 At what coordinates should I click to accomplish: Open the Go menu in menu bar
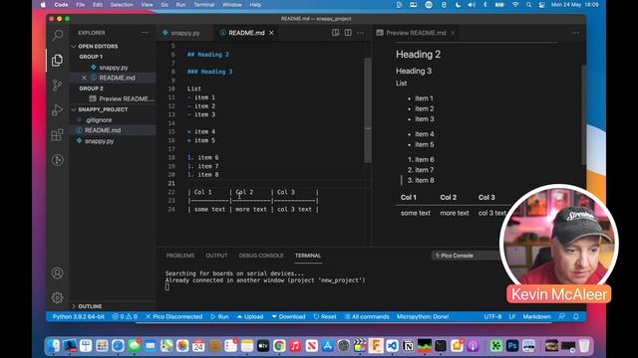(164, 5)
